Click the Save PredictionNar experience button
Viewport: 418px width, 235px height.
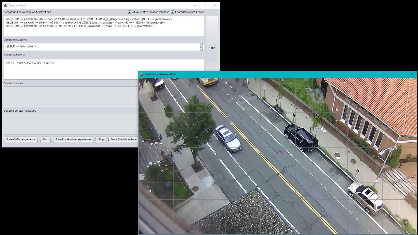[x=123, y=139]
